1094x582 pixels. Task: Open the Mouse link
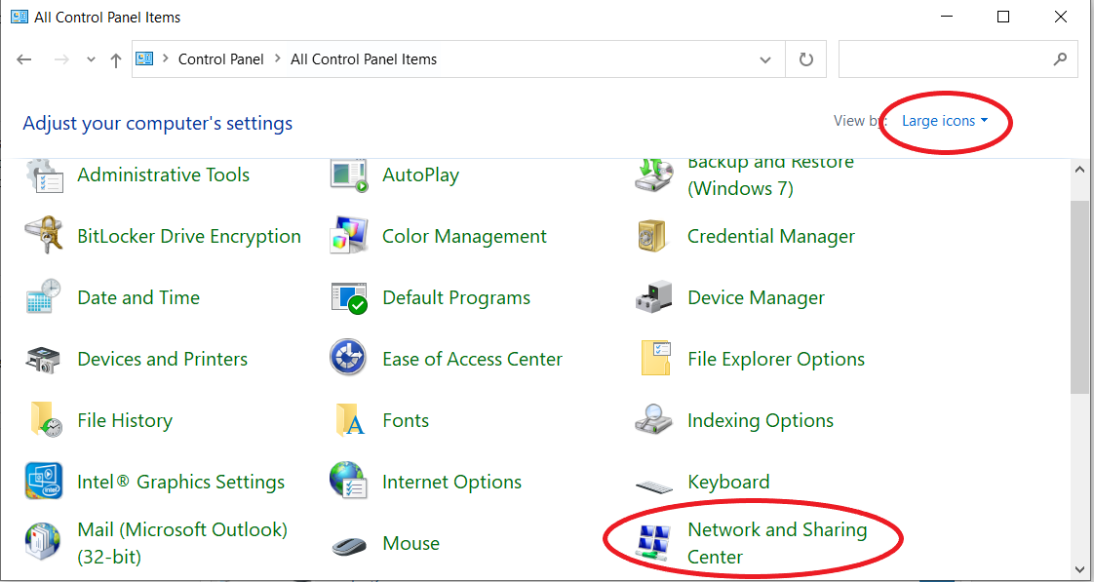pyautogui.click(x=410, y=543)
